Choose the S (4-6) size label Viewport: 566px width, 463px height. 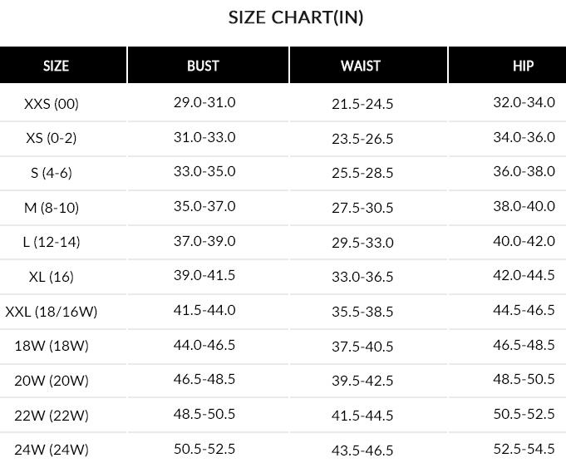(52, 173)
